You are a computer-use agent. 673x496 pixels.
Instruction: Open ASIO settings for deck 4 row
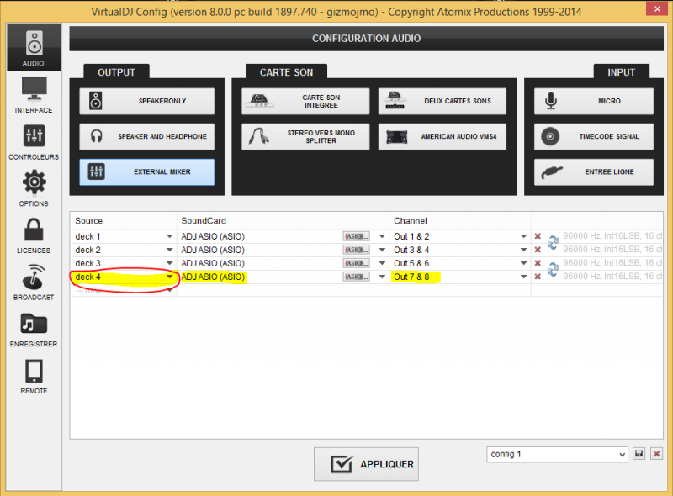[x=356, y=277]
